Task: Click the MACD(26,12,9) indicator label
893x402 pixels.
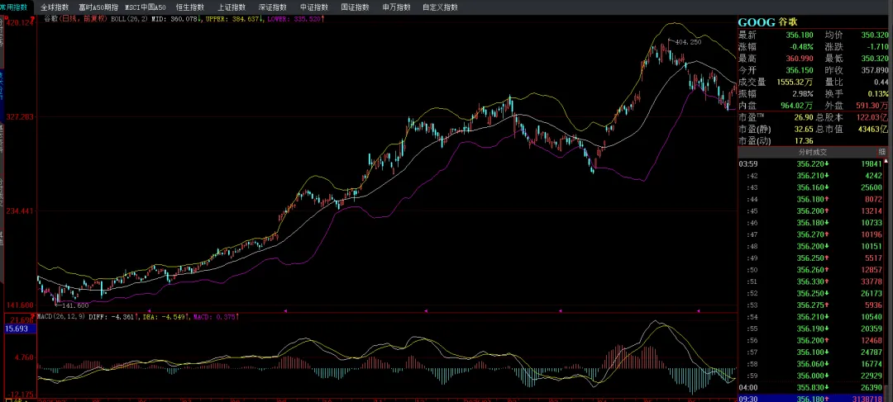Action: point(60,316)
